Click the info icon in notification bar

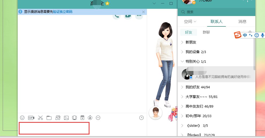point(20,12)
